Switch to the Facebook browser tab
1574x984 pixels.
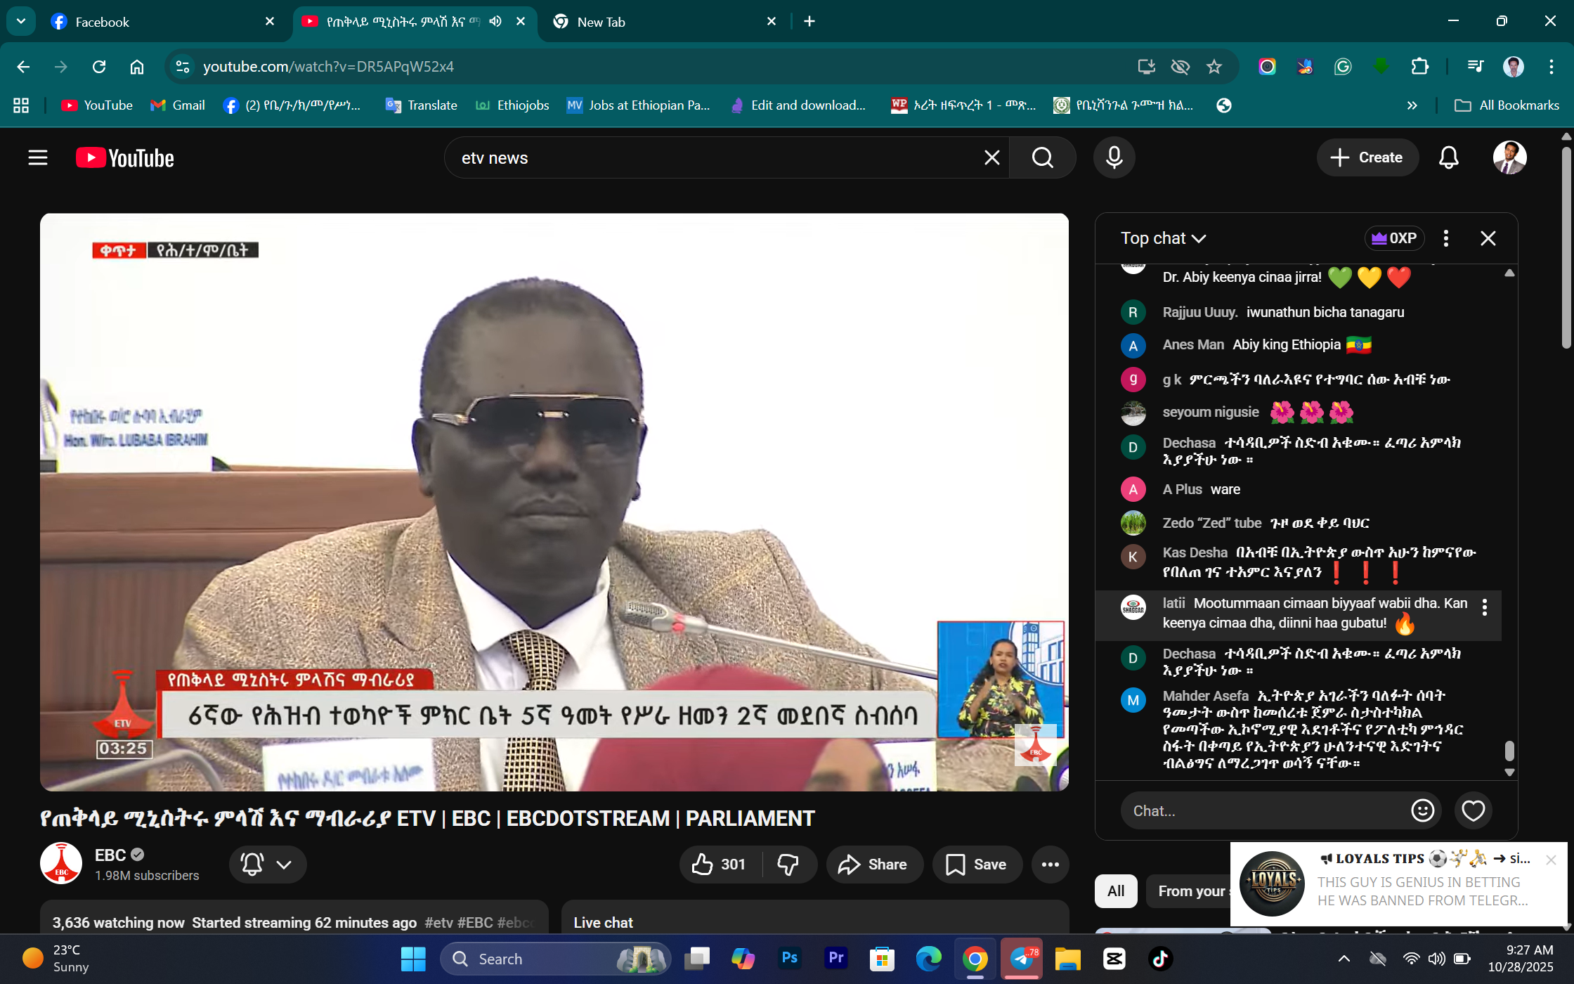pyautogui.click(x=102, y=22)
